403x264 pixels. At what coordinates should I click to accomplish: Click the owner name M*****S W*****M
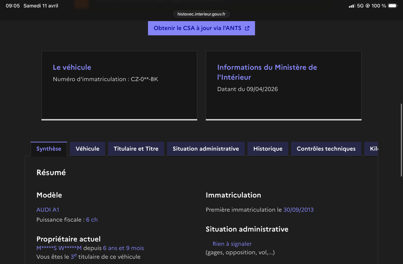tap(59, 248)
